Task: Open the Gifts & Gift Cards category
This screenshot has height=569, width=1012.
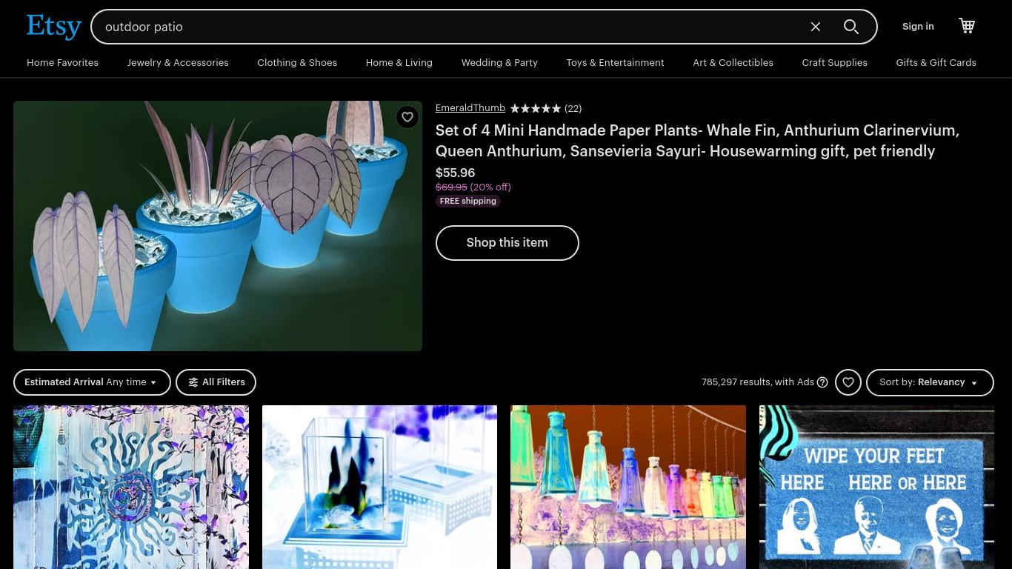Action: 936,63
